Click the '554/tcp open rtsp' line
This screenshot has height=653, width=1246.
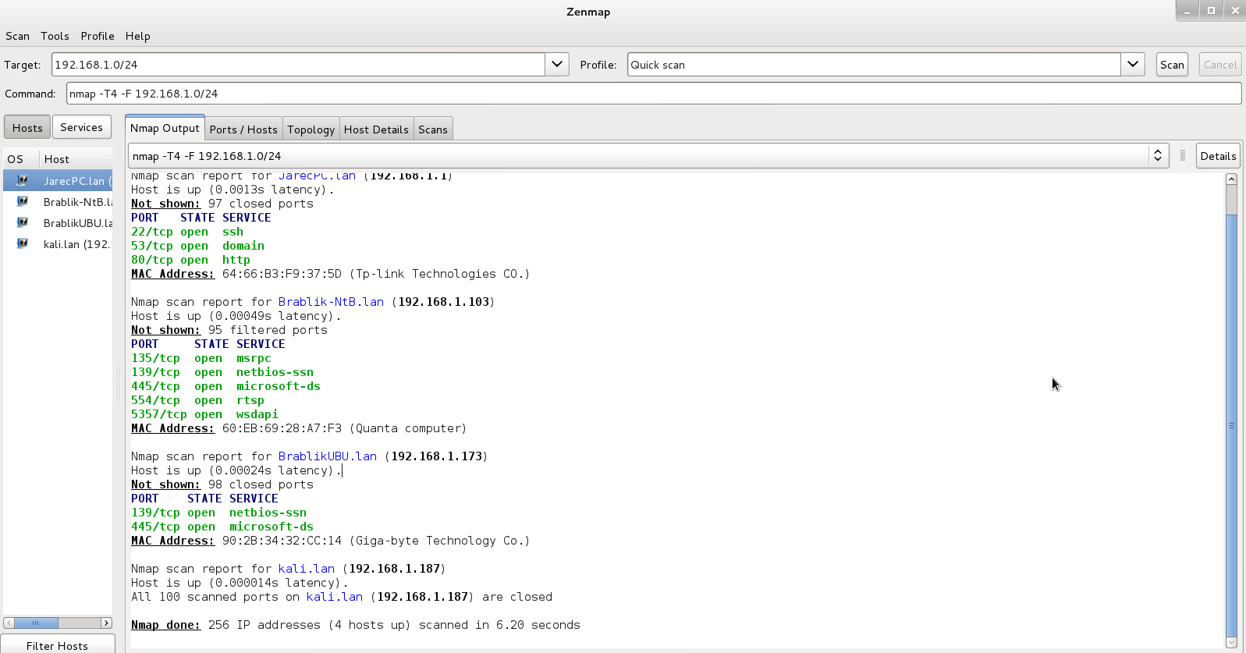click(x=197, y=400)
